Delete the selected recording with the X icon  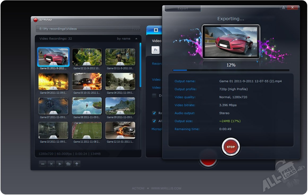(51, 164)
